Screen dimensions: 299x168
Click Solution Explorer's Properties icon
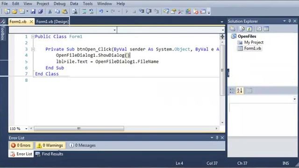pos(233,29)
